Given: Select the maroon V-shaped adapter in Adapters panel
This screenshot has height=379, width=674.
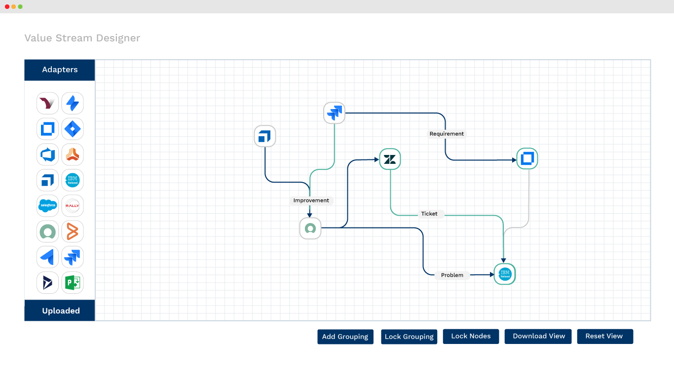Looking at the screenshot, I should 48,103.
